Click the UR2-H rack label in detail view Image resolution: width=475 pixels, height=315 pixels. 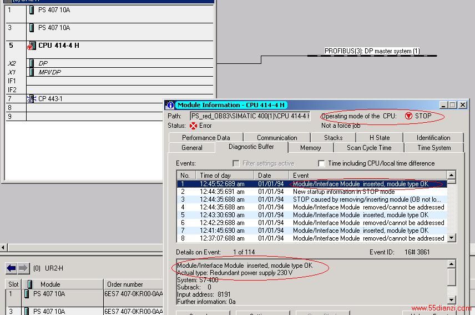(54, 268)
